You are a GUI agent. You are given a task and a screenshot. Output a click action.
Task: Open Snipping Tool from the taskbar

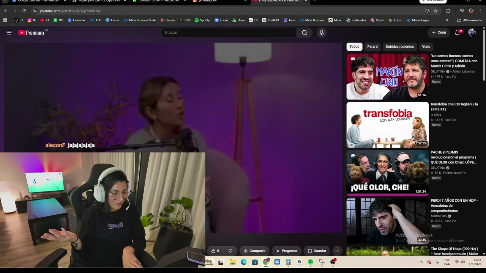tap(322, 262)
